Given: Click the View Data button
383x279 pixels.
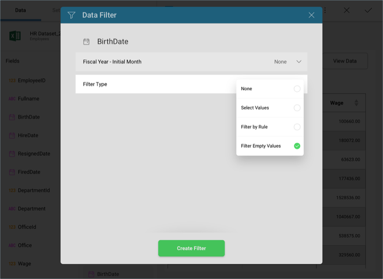Looking at the screenshot, I should 345,61.
